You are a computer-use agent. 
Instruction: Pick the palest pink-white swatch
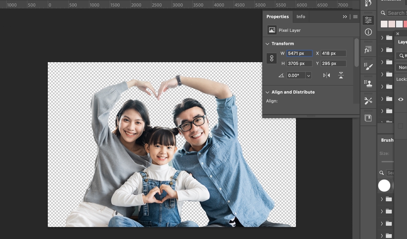point(384,24)
